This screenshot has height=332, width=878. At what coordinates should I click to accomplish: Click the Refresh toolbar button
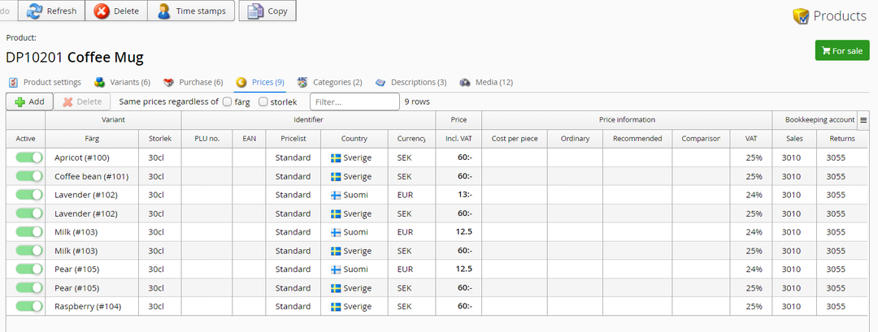tap(53, 11)
